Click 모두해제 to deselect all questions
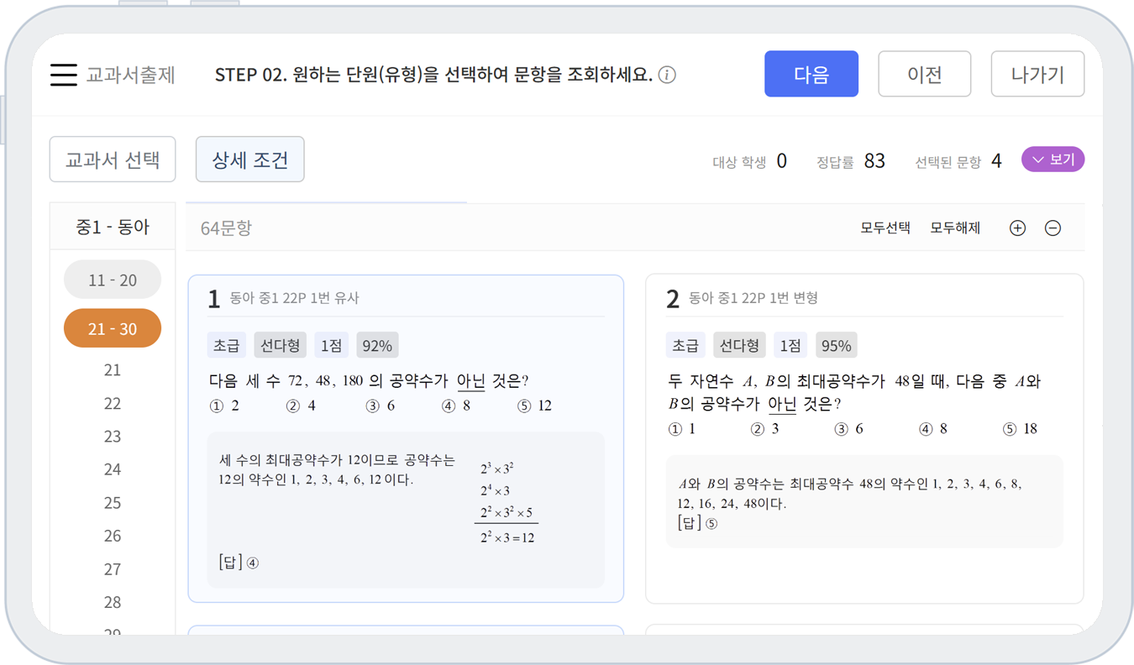1134x665 pixels. (955, 228)
